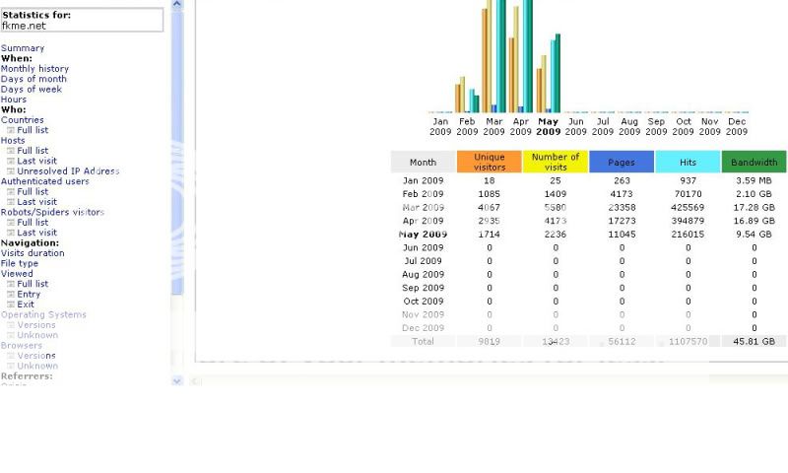Click the icon beside Operating Systems Versions
The height and width of the screenshot is (473, 788).
(x=11, y=325)
